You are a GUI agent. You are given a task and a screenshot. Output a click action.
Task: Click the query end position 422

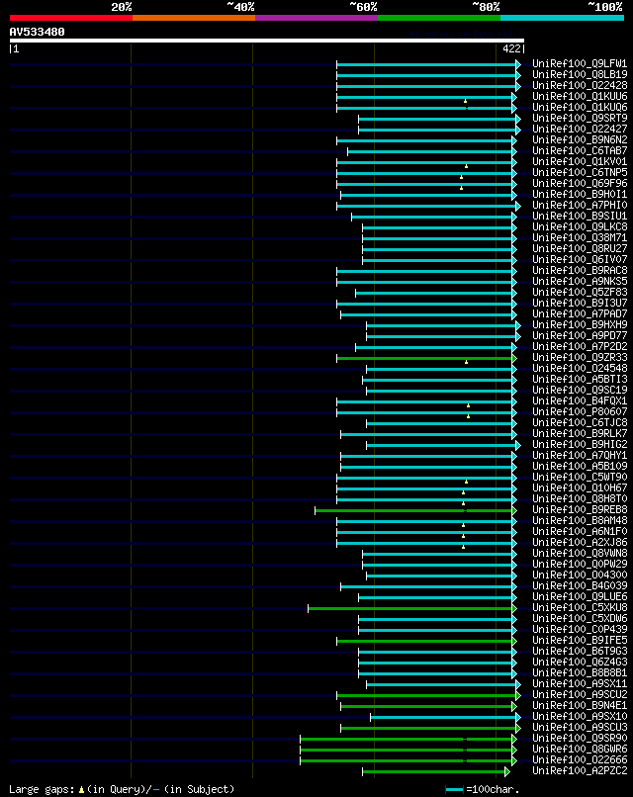pos(511,48)
